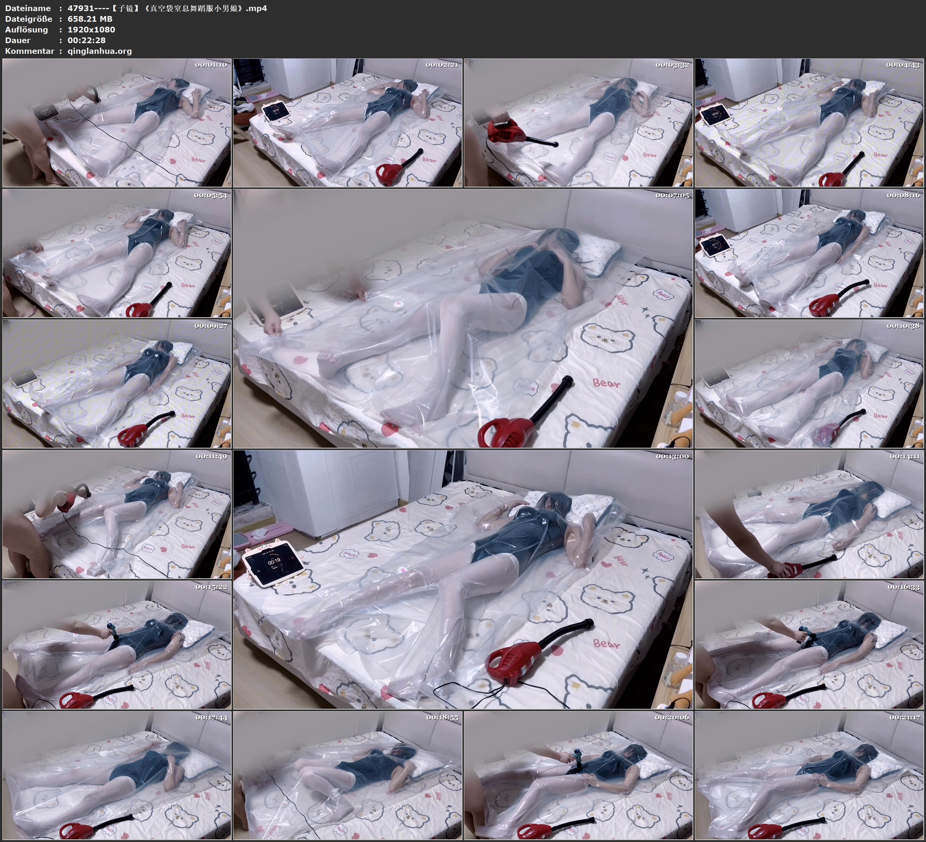This screenshot has height=842, width=926.
Task: Select the frame stamped 00:16:33
Action: [x=809, y=644]
